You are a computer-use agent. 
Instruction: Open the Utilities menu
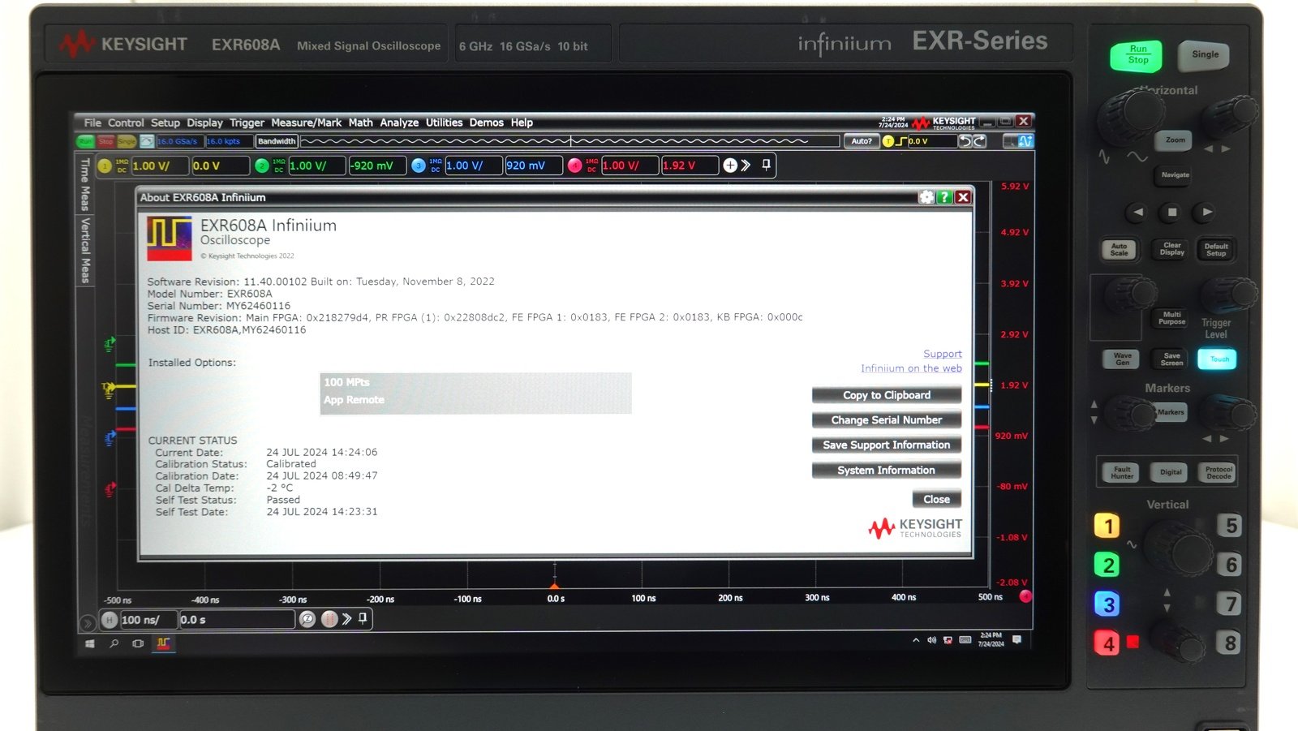[444, 123]
